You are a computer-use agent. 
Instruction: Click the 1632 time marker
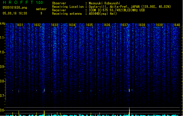tap(37, 25)
